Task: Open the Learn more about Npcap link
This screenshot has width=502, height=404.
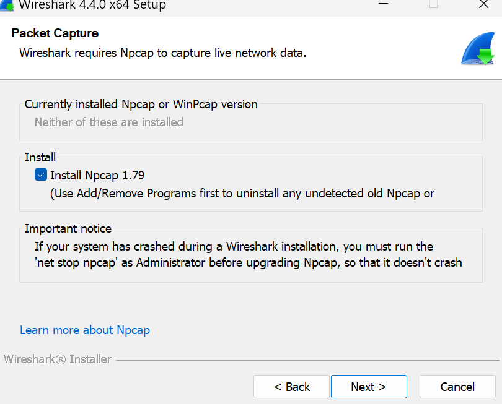Action: [x=85, y=330]
